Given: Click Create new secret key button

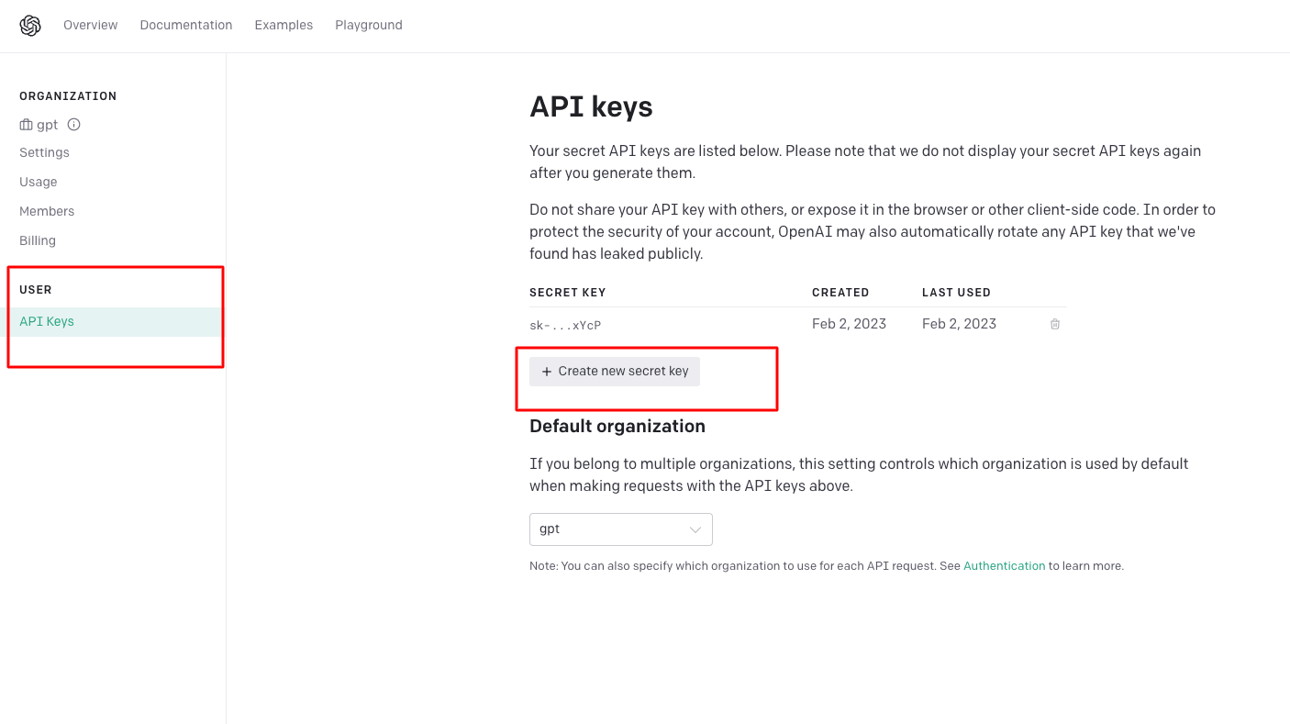Looking at the screenshot, I should point(615,372).
